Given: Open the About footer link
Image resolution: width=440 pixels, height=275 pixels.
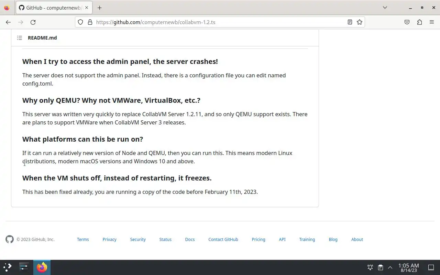Looking at the screenshot, I should [357, 239].
